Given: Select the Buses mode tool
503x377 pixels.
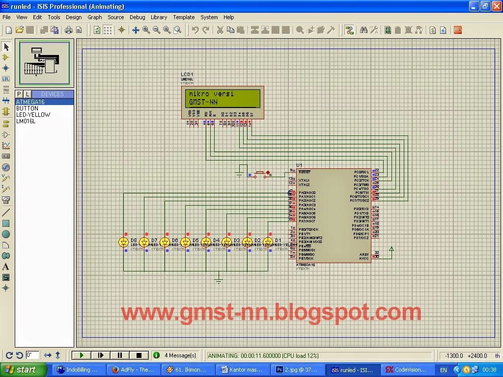Looking at the screenshot, I should [x=6, y=101].
